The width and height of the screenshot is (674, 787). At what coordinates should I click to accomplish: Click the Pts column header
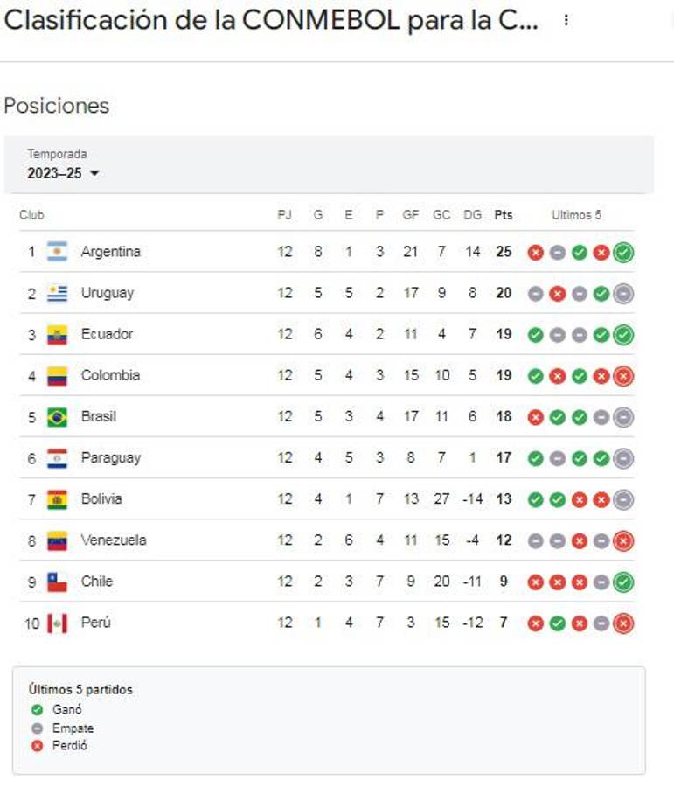pyautogui.click(x=504, y=215)
